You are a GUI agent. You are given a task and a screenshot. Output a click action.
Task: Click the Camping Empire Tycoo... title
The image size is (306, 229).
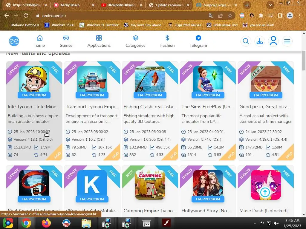coord(150,211)
